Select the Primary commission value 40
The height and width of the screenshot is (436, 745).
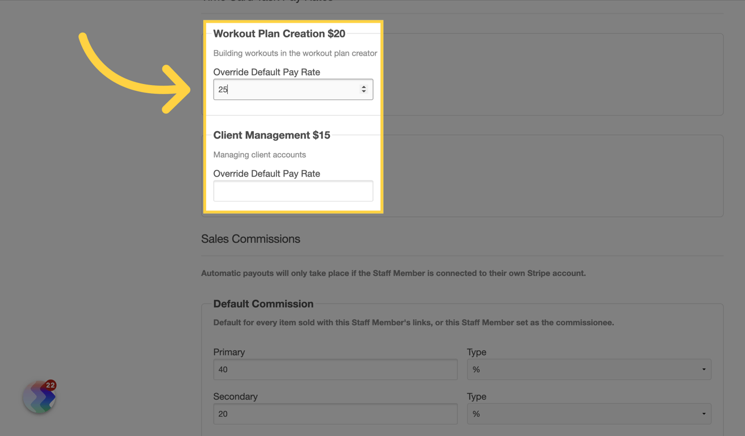pos(335,369)
